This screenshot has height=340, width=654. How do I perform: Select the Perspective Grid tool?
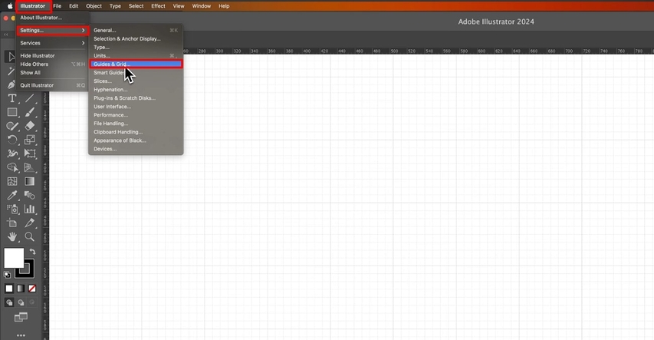pos(30,167)
